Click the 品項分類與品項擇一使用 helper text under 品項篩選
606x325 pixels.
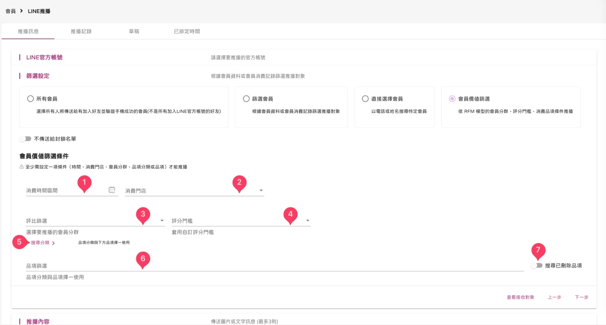click(55, 277)
